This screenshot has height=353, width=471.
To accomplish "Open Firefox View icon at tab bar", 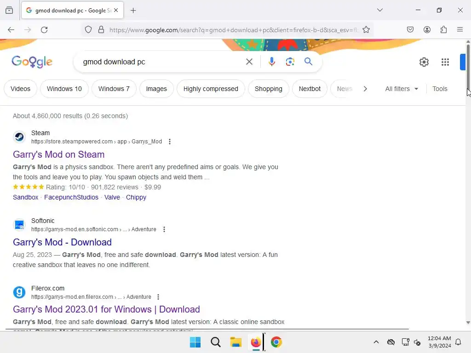I will (9, 10).
